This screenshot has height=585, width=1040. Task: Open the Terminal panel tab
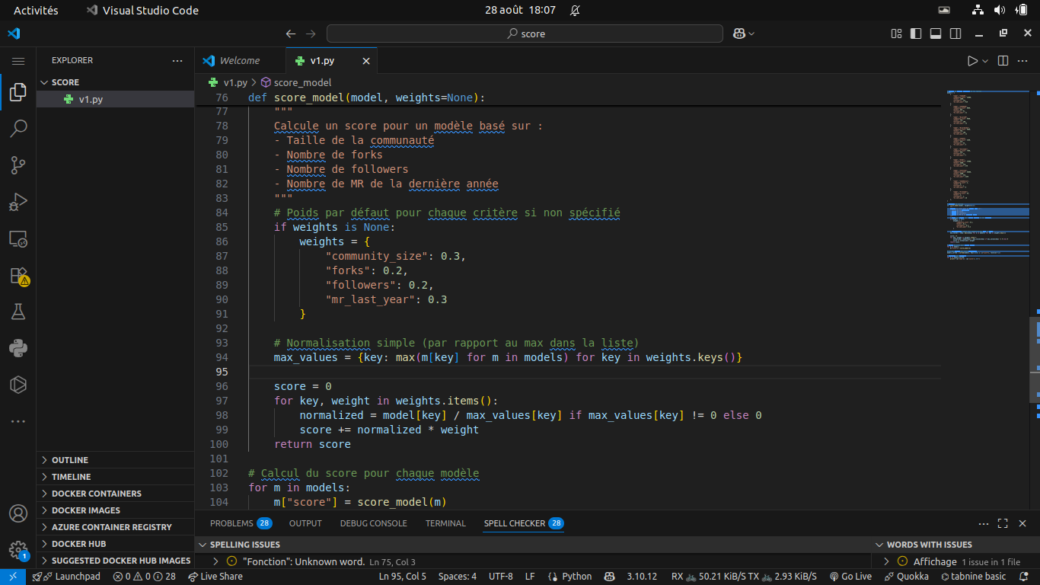coord(445,523)
